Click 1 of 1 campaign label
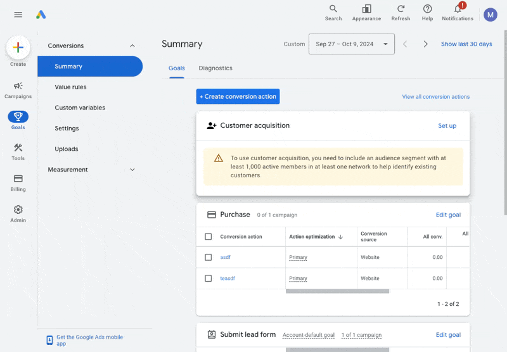The height and width of the screenshot is (352, 507). 361,335
